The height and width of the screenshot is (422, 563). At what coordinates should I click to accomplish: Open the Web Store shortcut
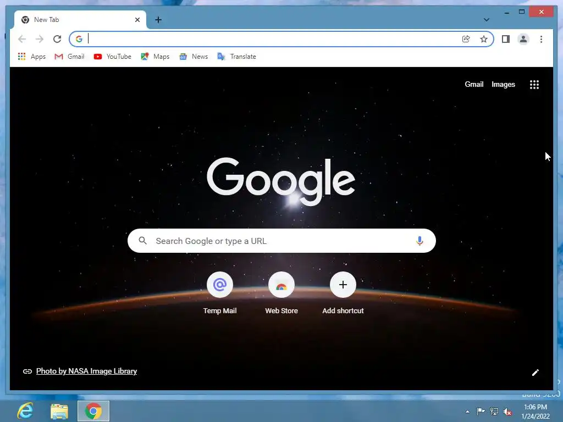pos(281,293)
